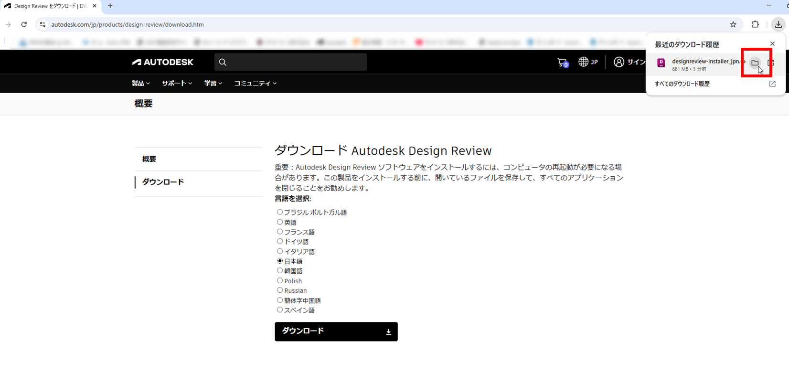The width and height of the screenshot is (789, 374).
Task: Select Russian language option
Action: [x=280, y=290]
